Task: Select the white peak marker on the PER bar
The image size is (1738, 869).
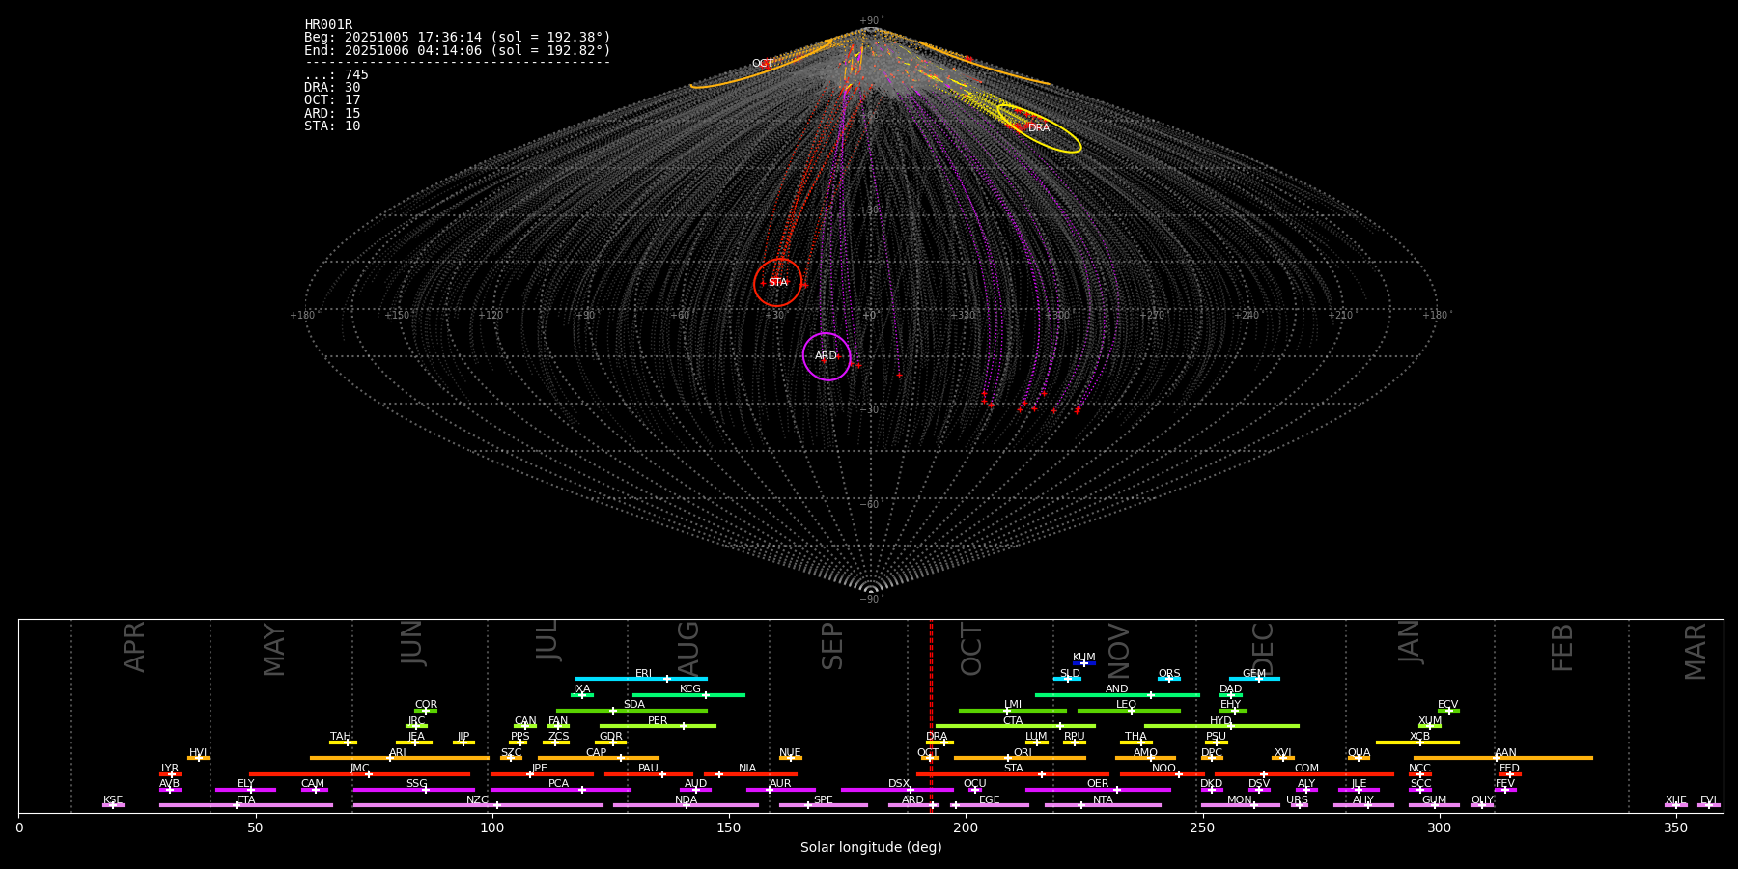Action: (x=684, y=726)
